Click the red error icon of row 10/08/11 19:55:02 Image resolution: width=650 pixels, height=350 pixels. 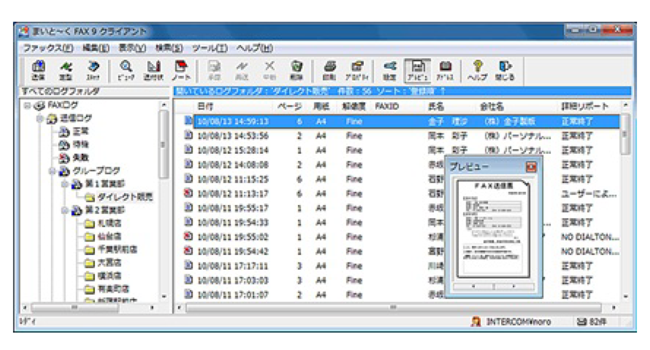pos(188,237)
